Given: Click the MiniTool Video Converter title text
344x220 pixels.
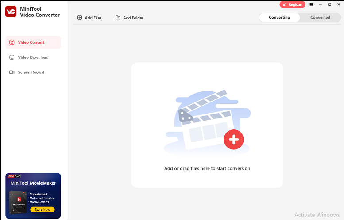Looking at the screenshot, I should tap(40, 12).
